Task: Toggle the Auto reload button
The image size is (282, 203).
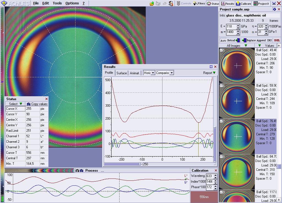Action: click(x=223, y=40)
